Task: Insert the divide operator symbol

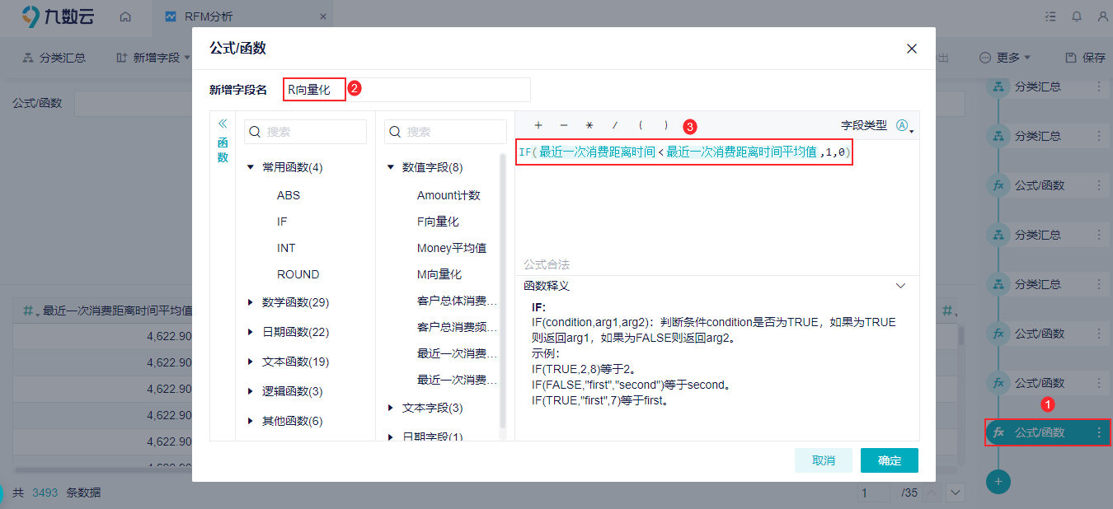Action: click(x=615, y=125)
